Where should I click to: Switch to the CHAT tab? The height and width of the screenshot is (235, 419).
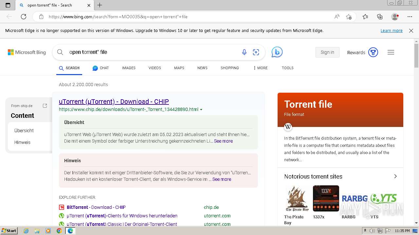click(100, 68)
